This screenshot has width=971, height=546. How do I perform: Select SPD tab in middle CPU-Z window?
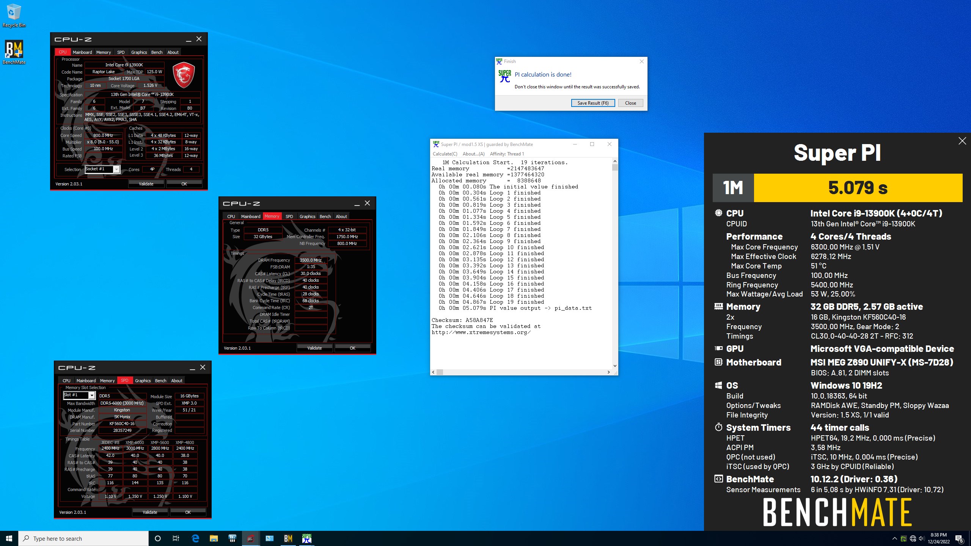click(289, 217)
